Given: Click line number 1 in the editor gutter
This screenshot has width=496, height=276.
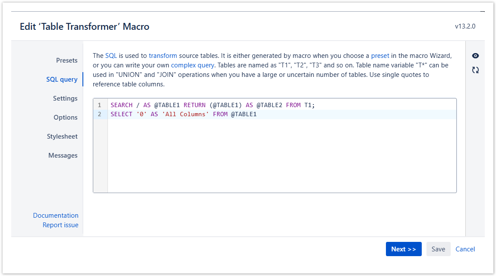Looking at the screenshot, I should pyautogui.click(x=100, y=105).
